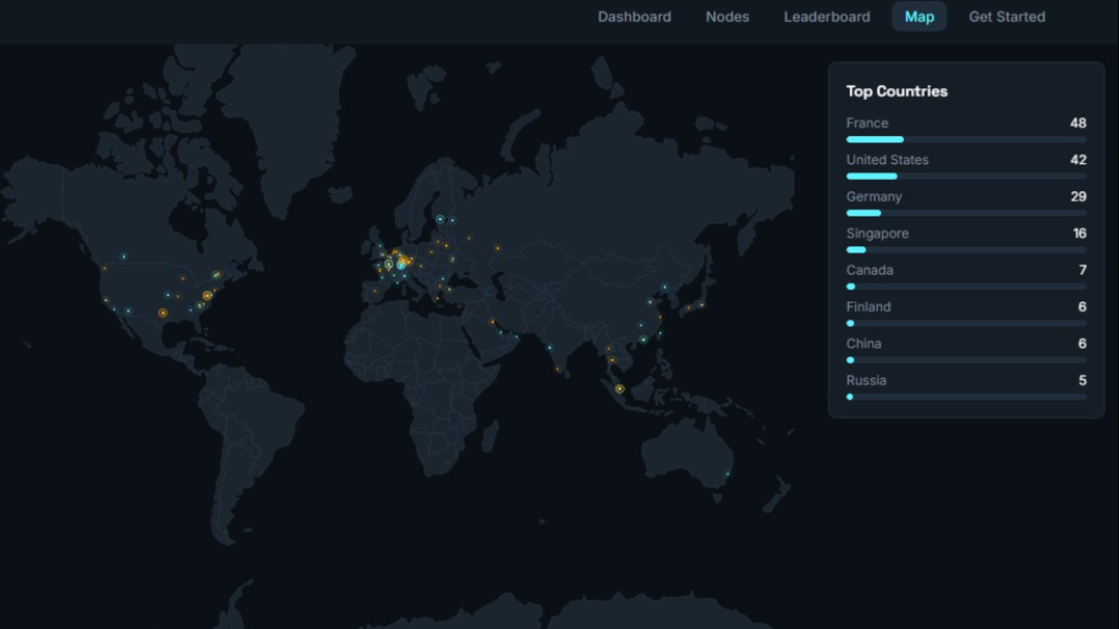This screenshot has height=629, width=1119.
Task: Select the Germany row label
Action: (874, 197)
